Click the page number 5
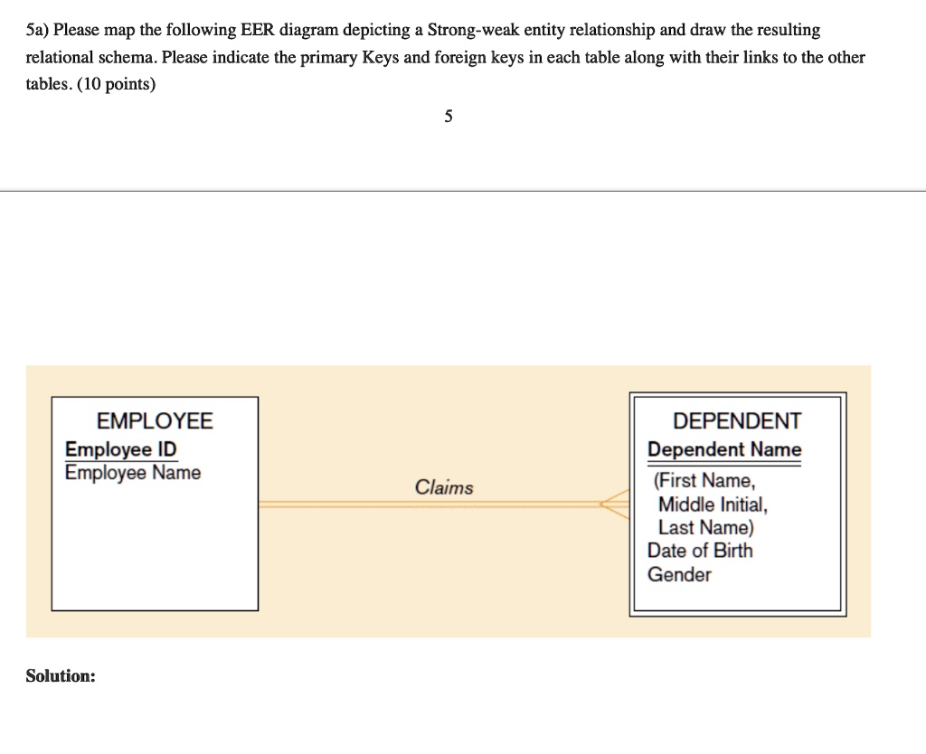 pyautogui.click(x=448, y=116)
